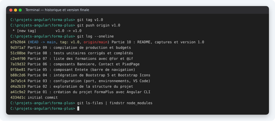Click 'Partie 03 : configuration (port, environnements, VS Code)'
Image resolution: width=275 pixels, height=121 pixels.
(89, 81)
